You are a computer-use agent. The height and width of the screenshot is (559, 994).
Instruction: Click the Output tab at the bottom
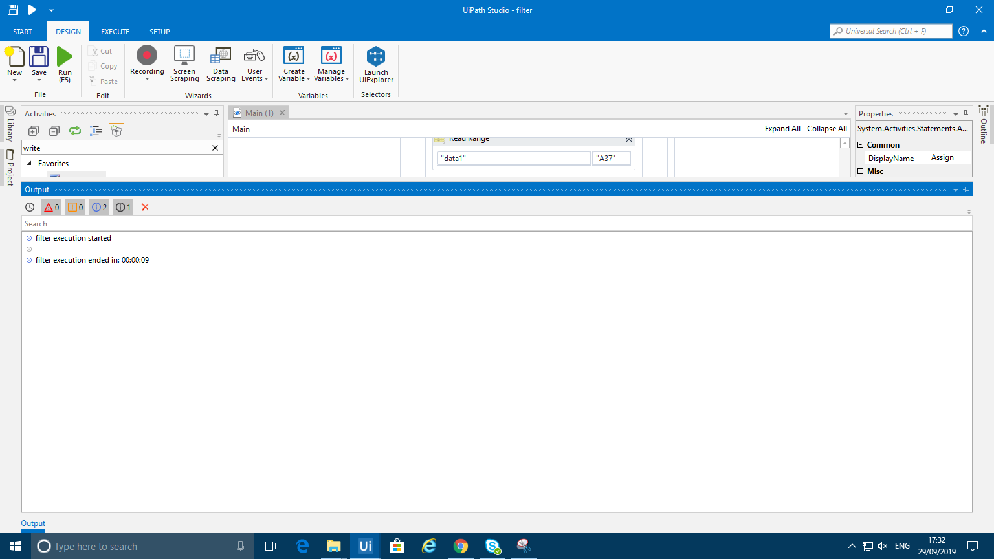pyautogui.click(x=33, y=523)
